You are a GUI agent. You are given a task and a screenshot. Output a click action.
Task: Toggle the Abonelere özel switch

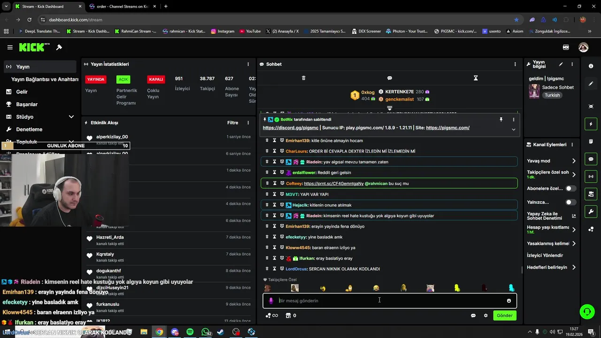(x=571, y=188)
